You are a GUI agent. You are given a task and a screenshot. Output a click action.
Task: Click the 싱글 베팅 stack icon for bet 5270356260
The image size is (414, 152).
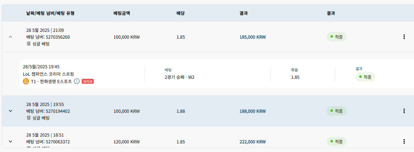(28, 44)
